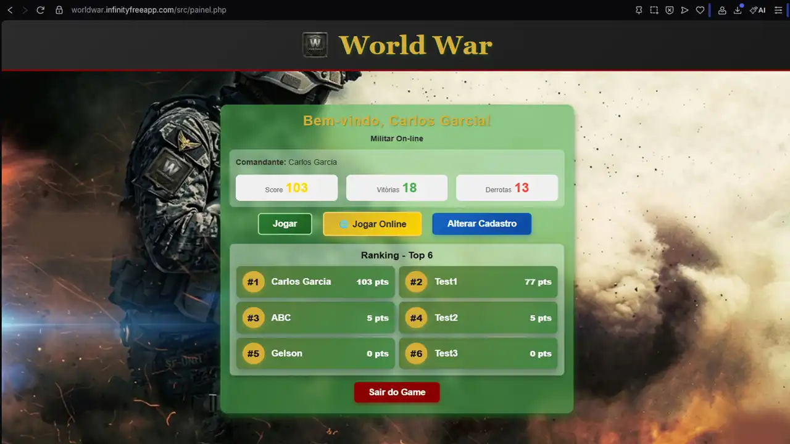Open Alterar Cadastro to edit profile

481,224
